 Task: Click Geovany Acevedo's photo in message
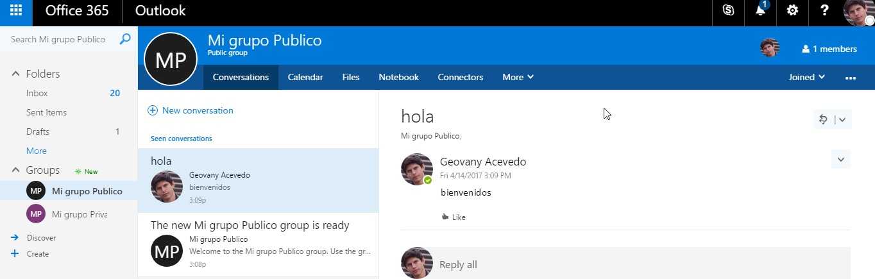[x=417, y=169]
